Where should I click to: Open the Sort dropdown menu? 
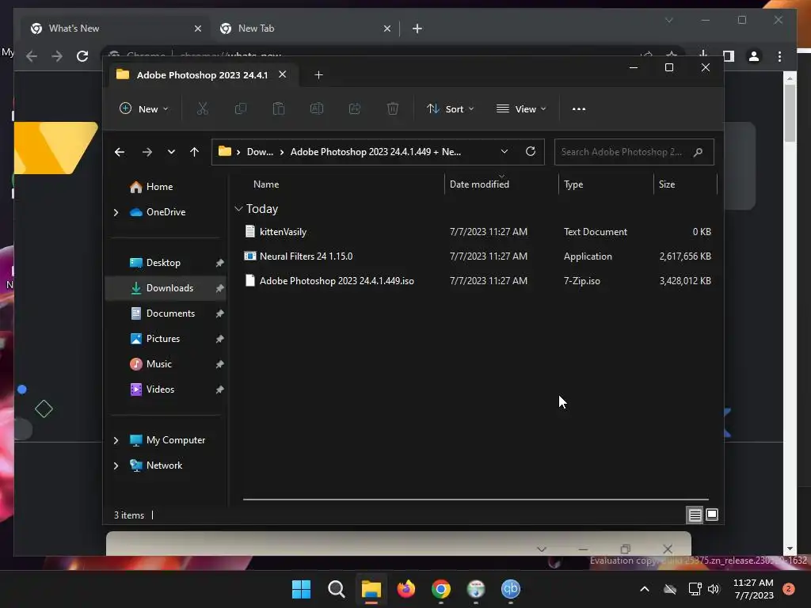450,108
